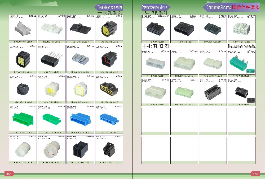Select the green connector with right-angle pins
The width and height of the screenshot is (265, 179).
(242, 64)
